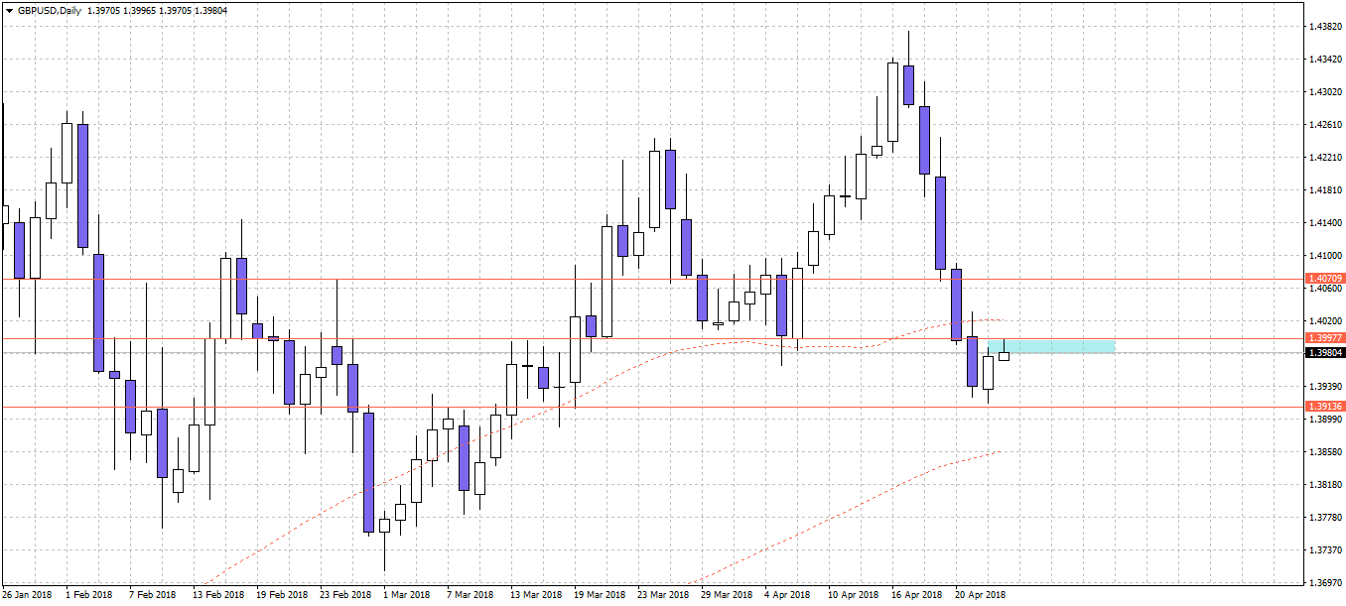Click the 1 Feb 2018 date label
1346x606 pixels.
click(x=89, y=594)
